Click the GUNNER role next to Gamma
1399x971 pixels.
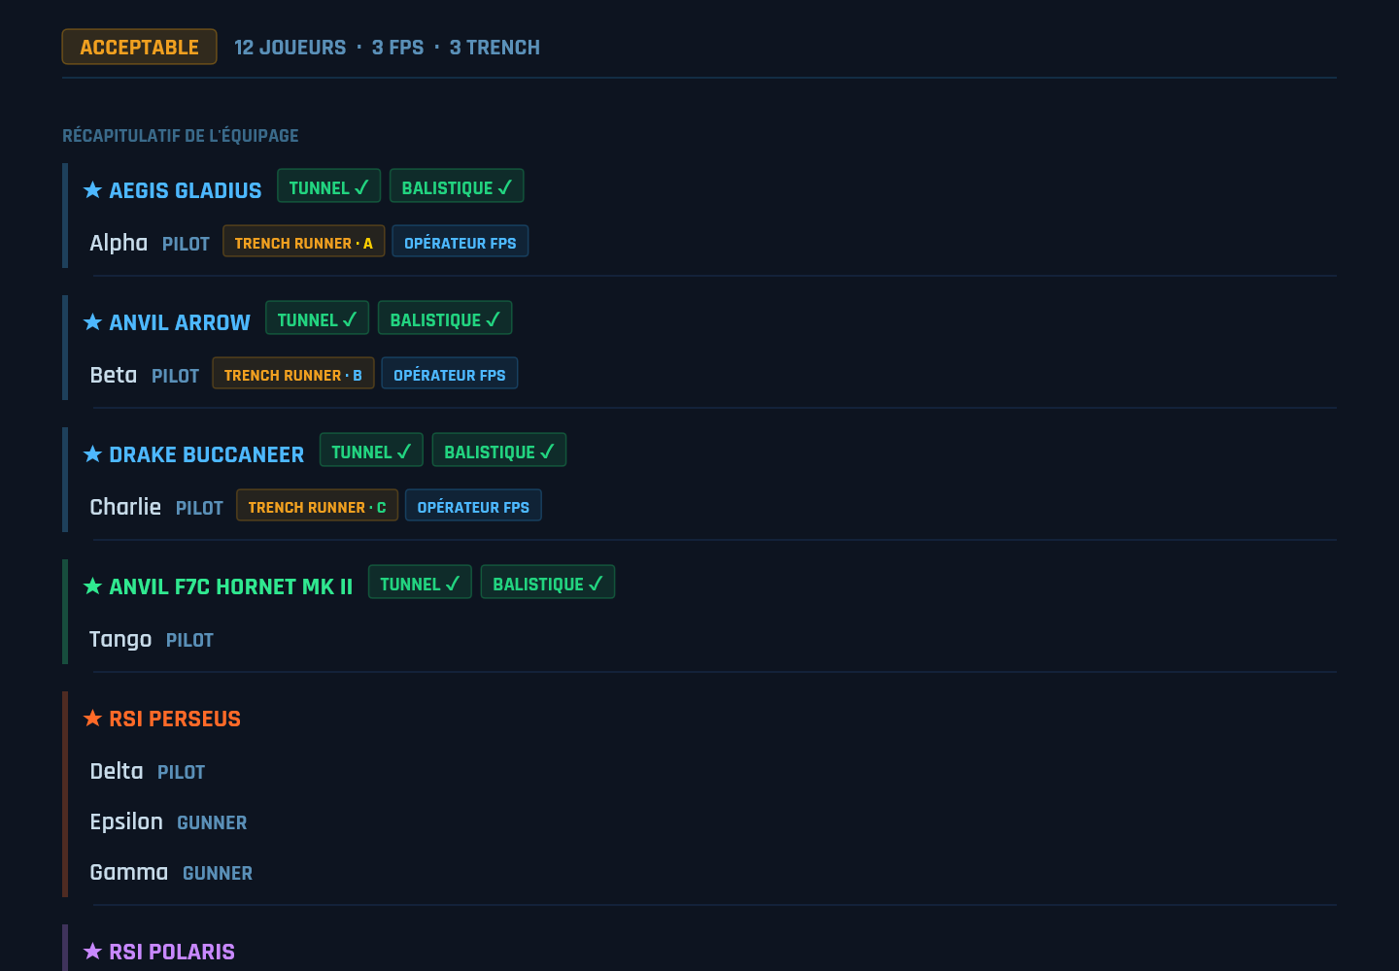[218, 873]
